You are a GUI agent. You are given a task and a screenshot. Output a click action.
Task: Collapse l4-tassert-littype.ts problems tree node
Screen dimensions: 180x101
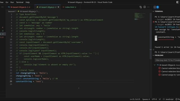155,65
